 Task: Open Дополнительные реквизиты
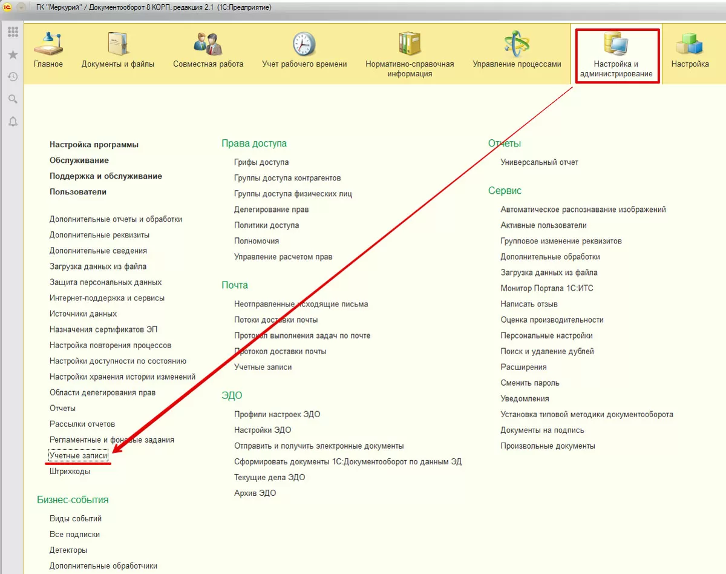point(100,235)
